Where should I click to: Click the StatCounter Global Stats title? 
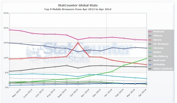pyautogui.click(x=78, y=5)
